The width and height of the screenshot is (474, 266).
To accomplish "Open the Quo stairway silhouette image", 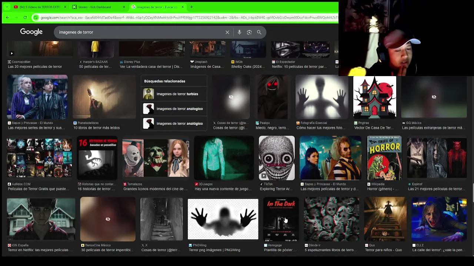I will [x=385, y=219].
